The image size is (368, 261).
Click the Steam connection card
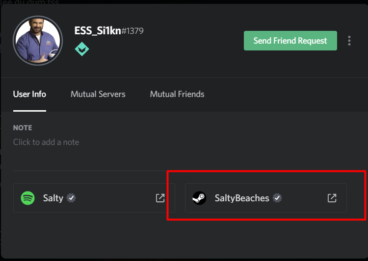[265, 198]
